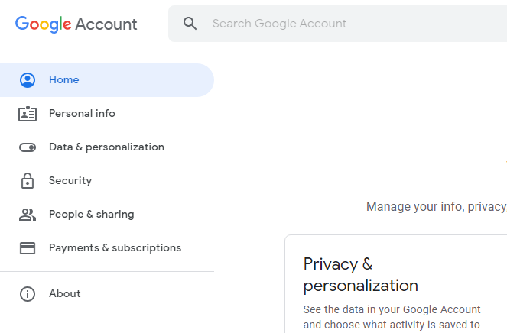Viewport: 507px width, 333px height.
Task: Click the Account word in the header
Action: (x=106, y=24)
